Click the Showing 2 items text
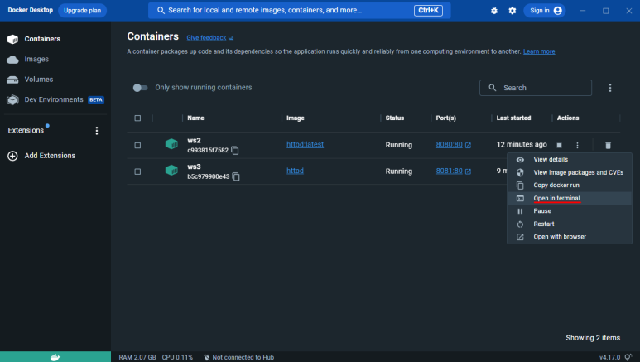The image size is (640, 362). [x=593, y=338]
